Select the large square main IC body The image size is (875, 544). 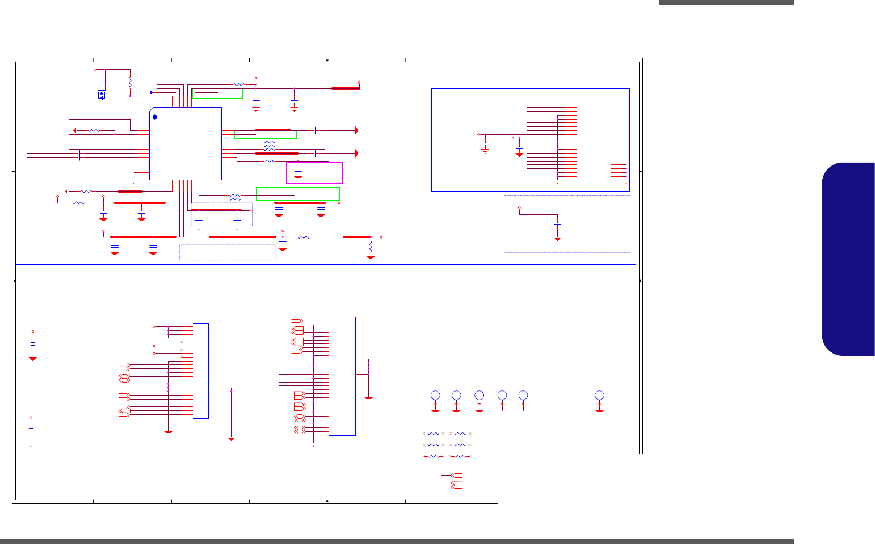coord(186,144)
